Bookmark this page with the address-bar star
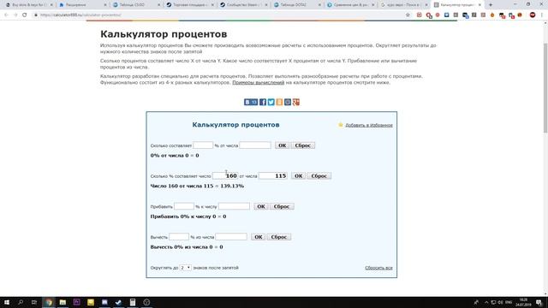548x308 pixels. (x=408, y=15)
